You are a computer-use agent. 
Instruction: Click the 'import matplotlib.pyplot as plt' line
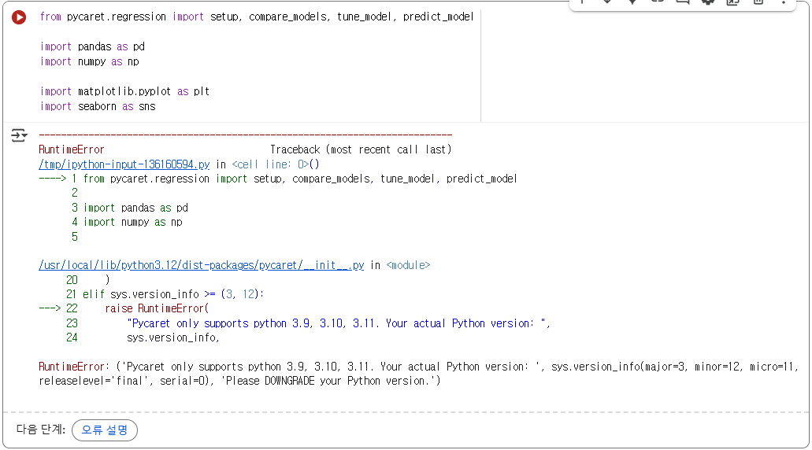tap(124, 91)
